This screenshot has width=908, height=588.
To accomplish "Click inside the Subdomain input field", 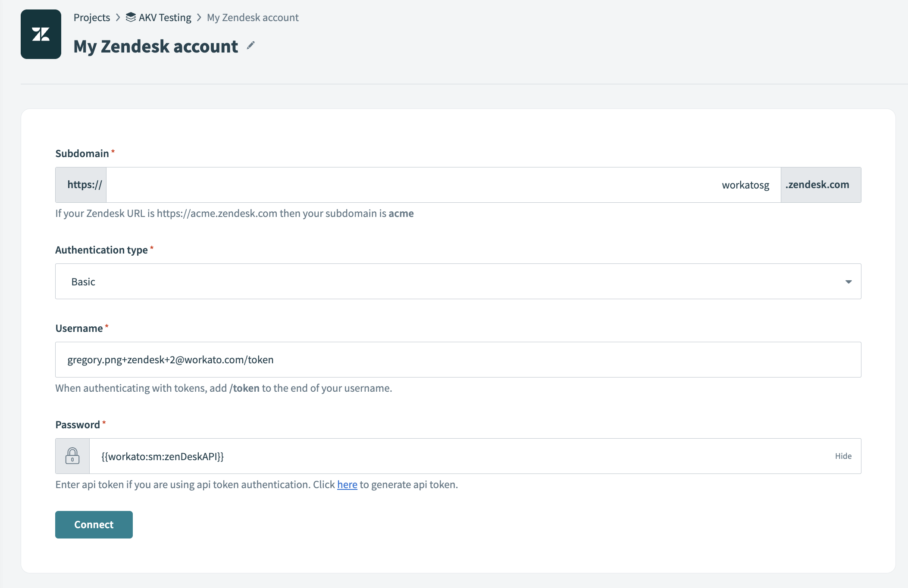I will point(431,185).
